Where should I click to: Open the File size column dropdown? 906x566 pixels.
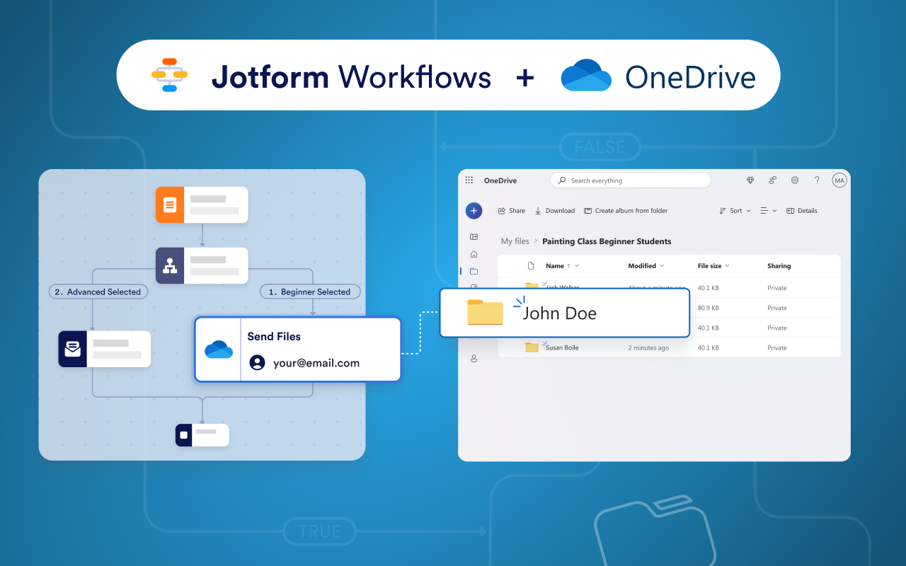coord(713,266)
